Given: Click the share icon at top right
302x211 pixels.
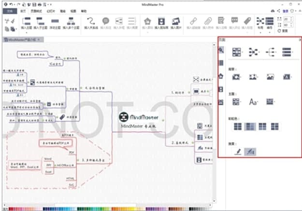Looking at the screenshot, I should (x=278, y=11).
